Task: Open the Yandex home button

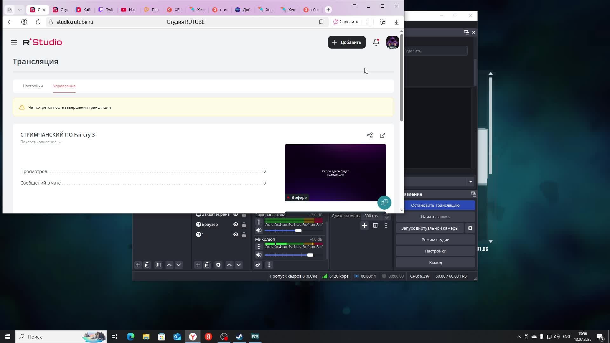Action: [24, 22]
